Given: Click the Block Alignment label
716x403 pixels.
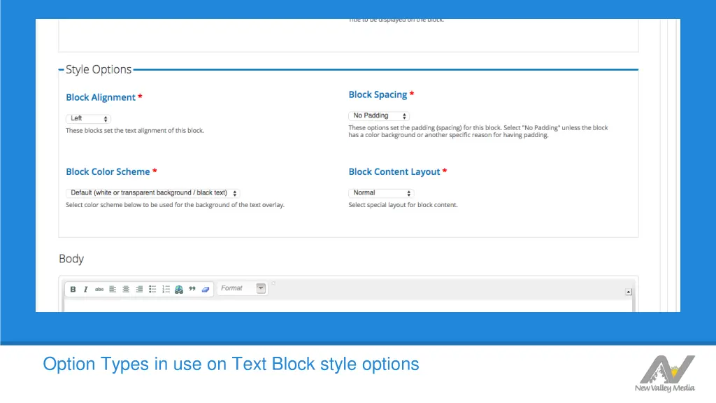Looking at the screenshot, I should (101, 97).
